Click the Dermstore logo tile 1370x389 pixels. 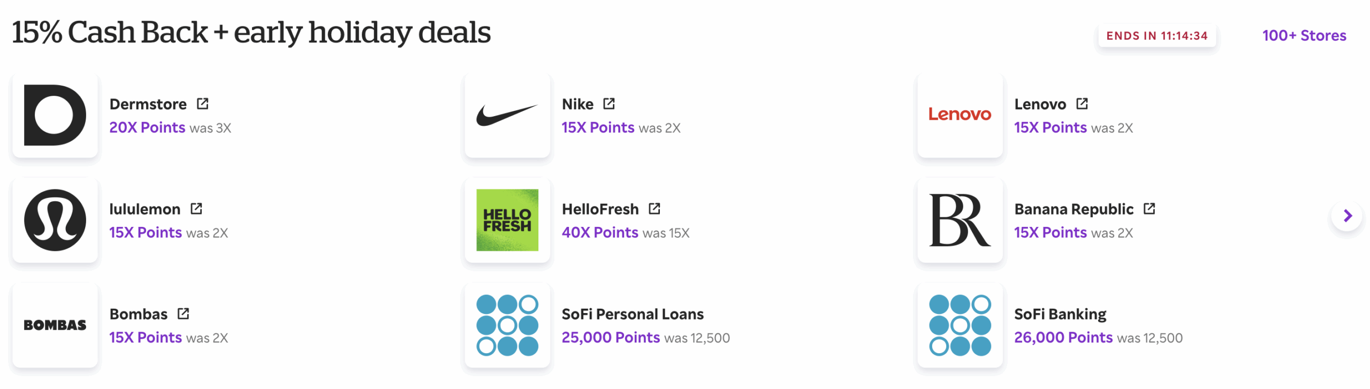(x=55, y=115)
